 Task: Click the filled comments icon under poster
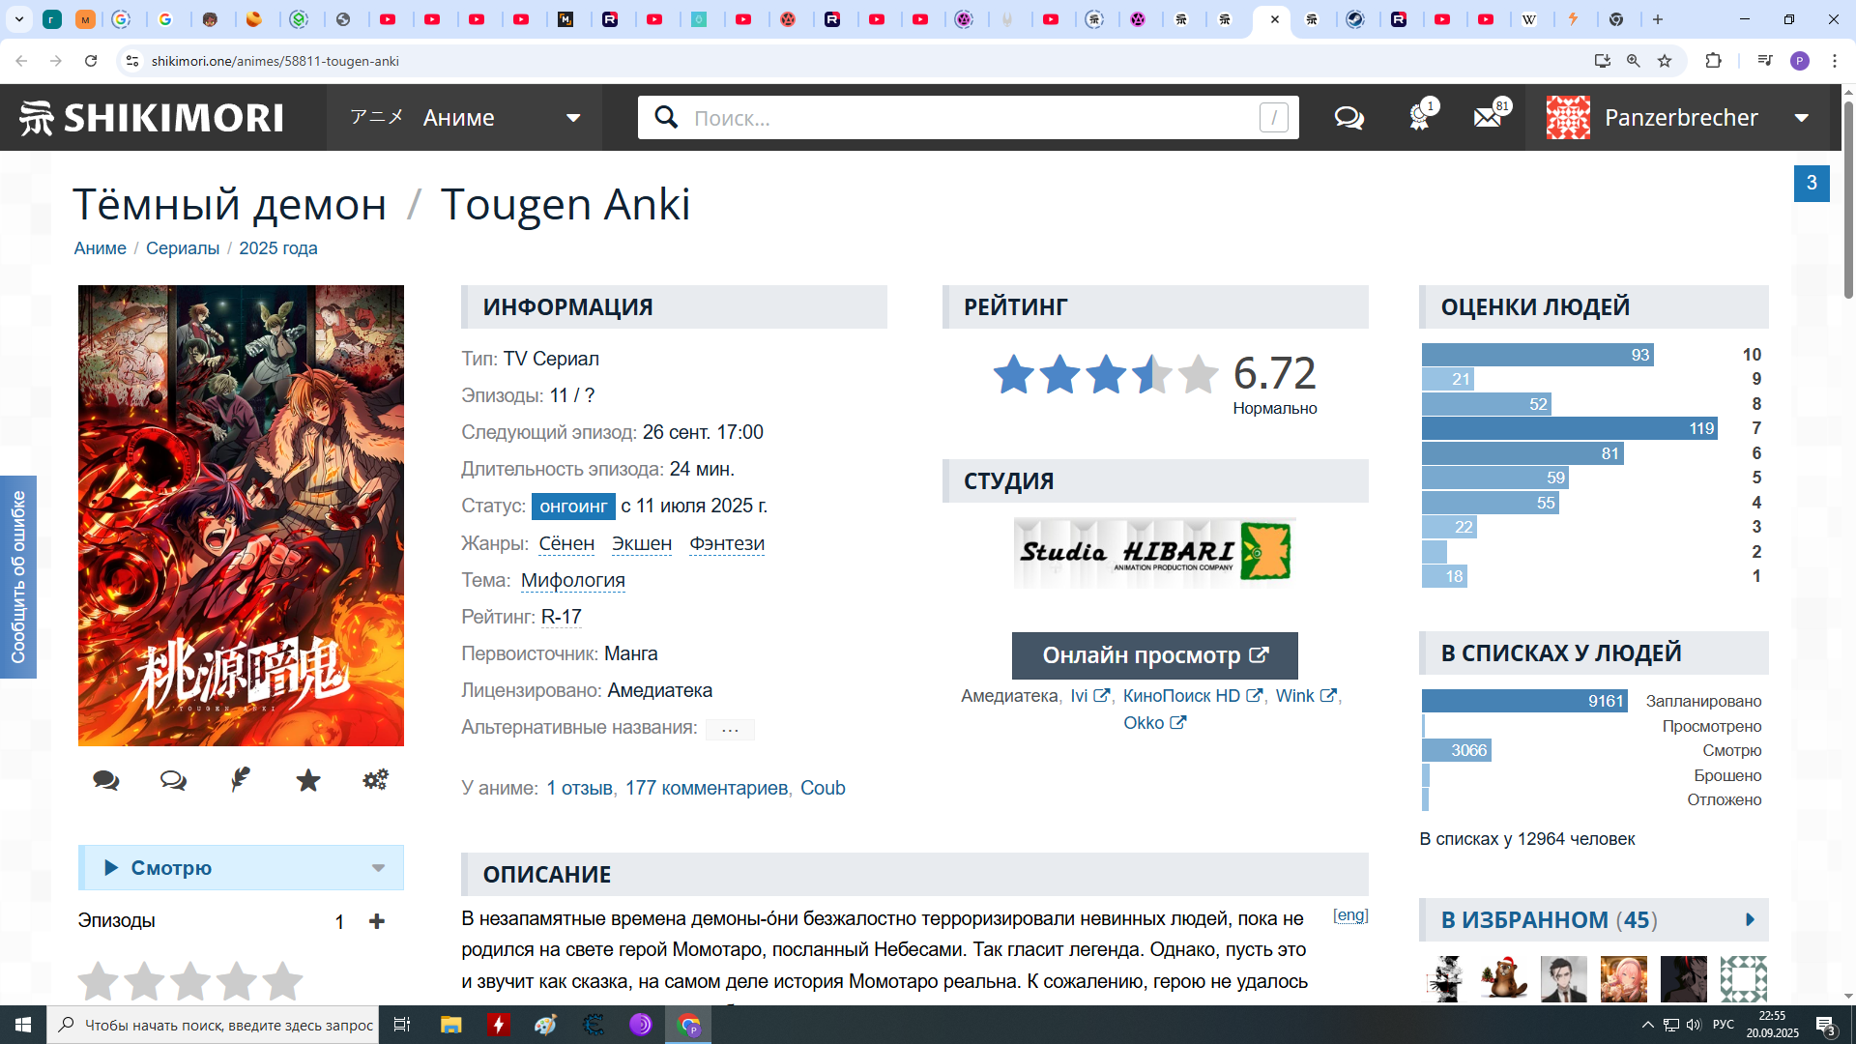tap(106, 780)
